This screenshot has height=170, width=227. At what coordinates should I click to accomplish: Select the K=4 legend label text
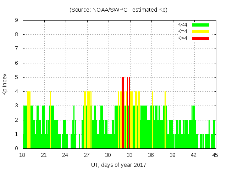(183, 32)
